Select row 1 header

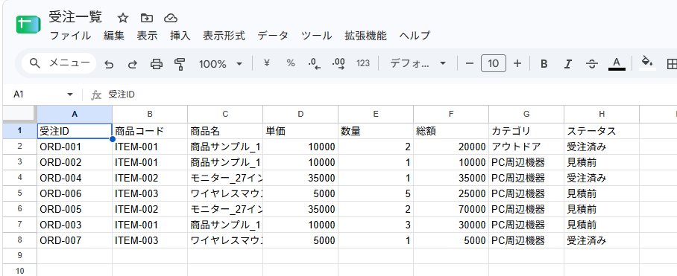pos(19,131)
